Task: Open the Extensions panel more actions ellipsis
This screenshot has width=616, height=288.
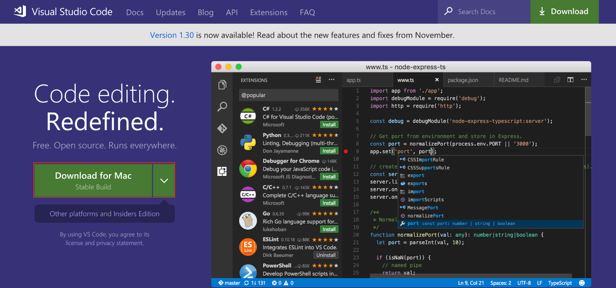Action: (331, 80)
